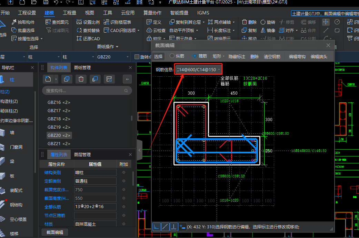
Task: Toggle the 旋转点 checkbox
Action: 137,57
